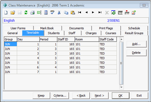Print using the printer icon
Screen dimensions: 151x102
coord(32,12)
